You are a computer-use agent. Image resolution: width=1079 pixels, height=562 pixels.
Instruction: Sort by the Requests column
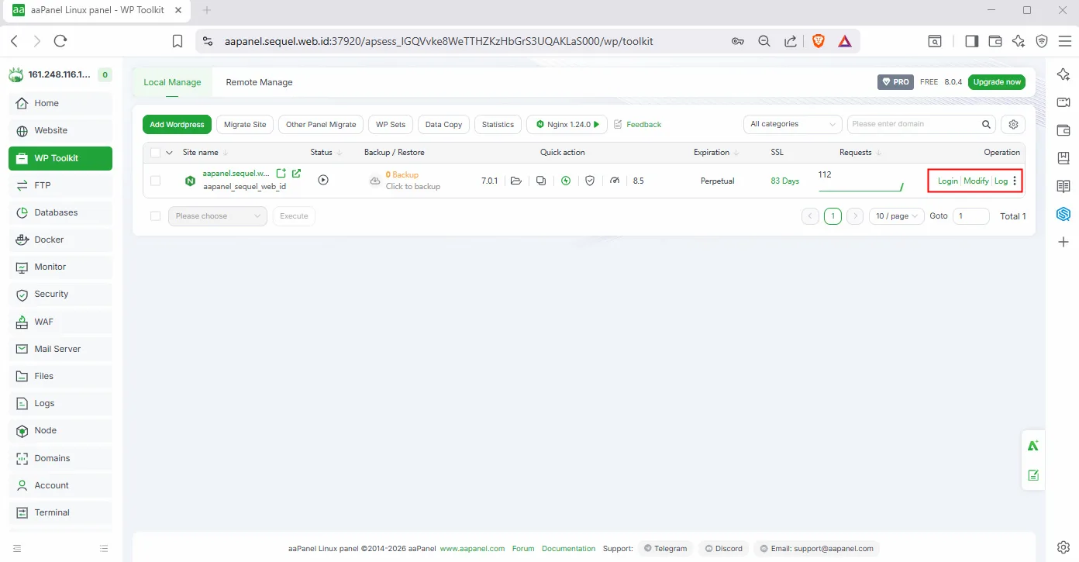[x=860, y=153]
